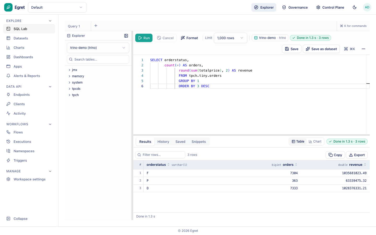Open Flows under Workflows
Viewport: 376px width, 235px height.
tap(29, 132)
